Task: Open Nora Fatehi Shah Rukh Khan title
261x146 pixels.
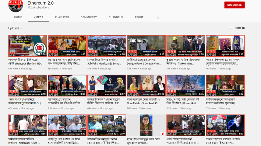Action: pos(143,101)
